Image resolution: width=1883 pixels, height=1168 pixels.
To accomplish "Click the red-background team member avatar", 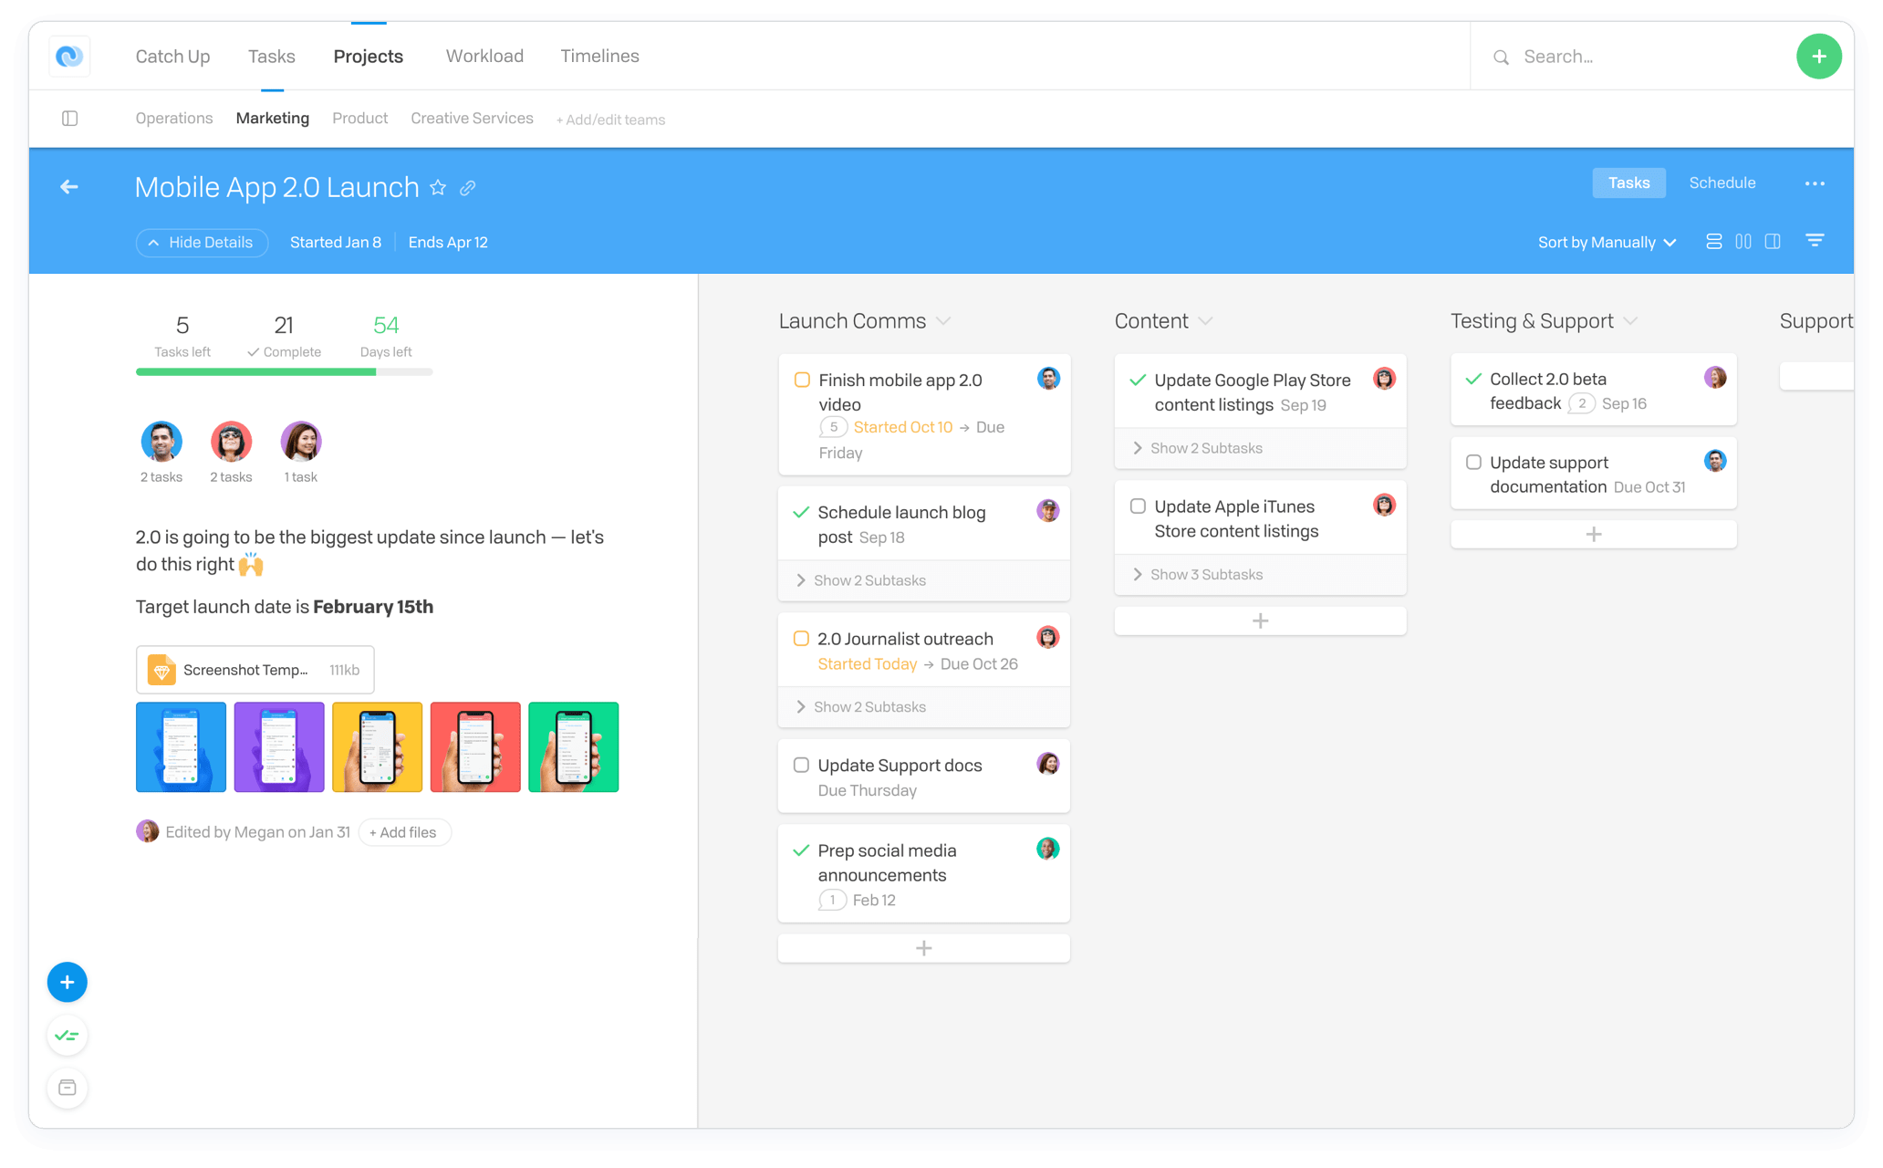I will 231,442.
